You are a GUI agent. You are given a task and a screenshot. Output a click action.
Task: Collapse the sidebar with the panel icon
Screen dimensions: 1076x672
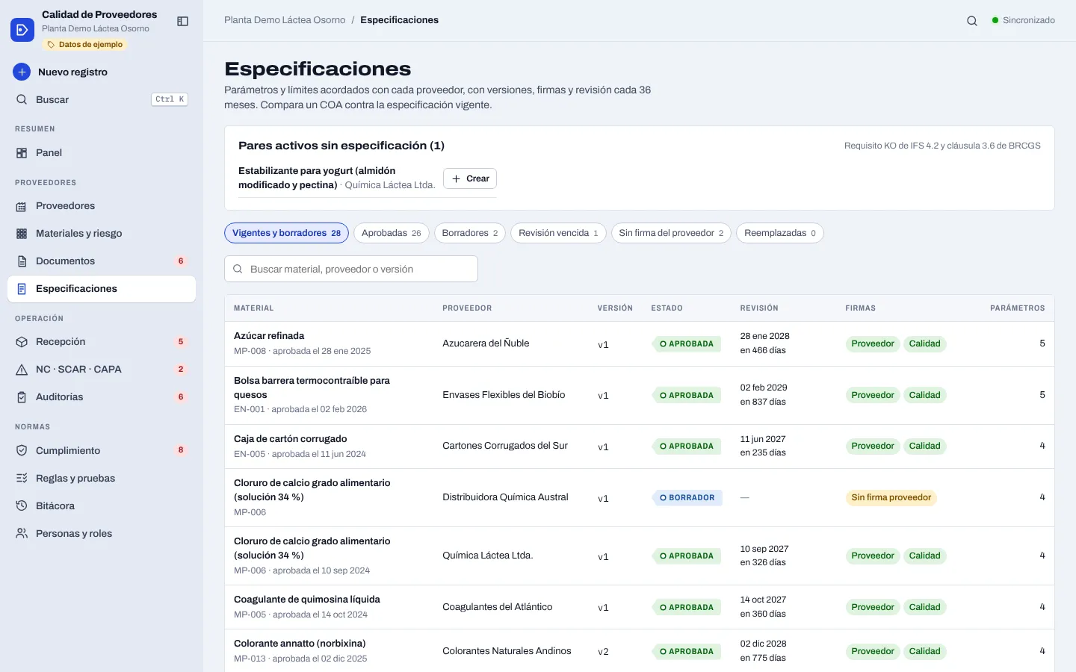tap(182, 22)
